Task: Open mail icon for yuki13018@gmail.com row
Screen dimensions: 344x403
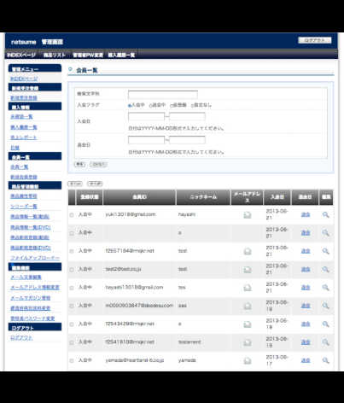Action: point(248,215)
